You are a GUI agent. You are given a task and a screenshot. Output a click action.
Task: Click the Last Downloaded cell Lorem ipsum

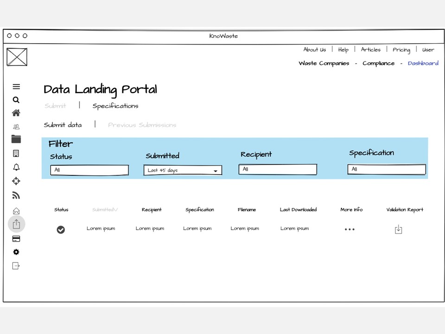[x=295, y=228]
